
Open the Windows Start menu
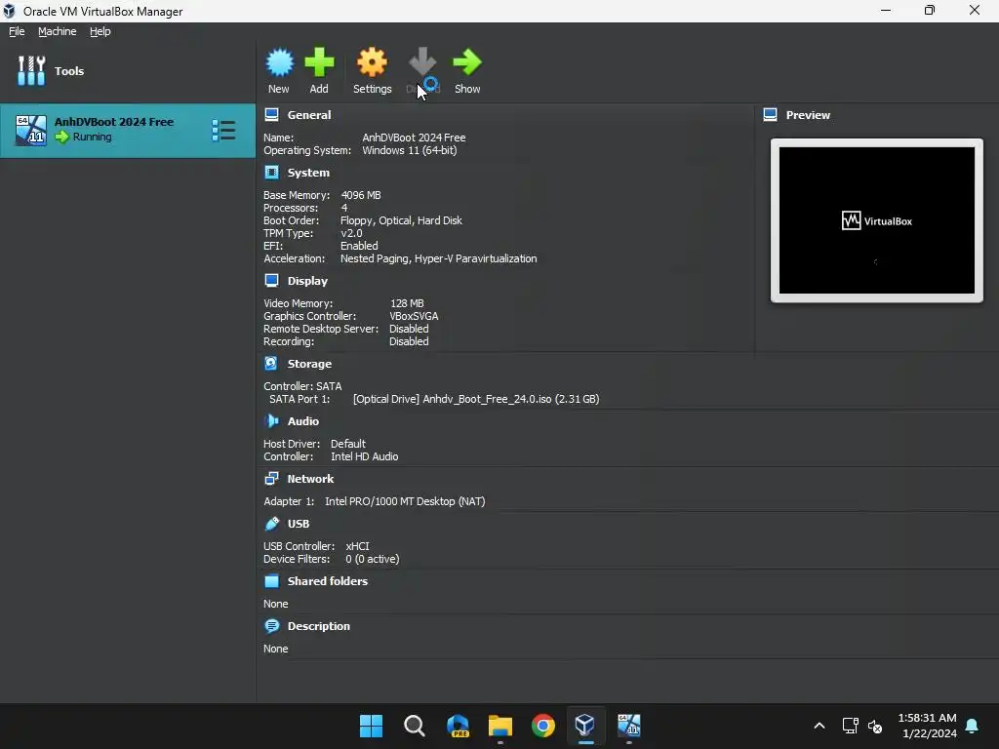click(371, 726)
